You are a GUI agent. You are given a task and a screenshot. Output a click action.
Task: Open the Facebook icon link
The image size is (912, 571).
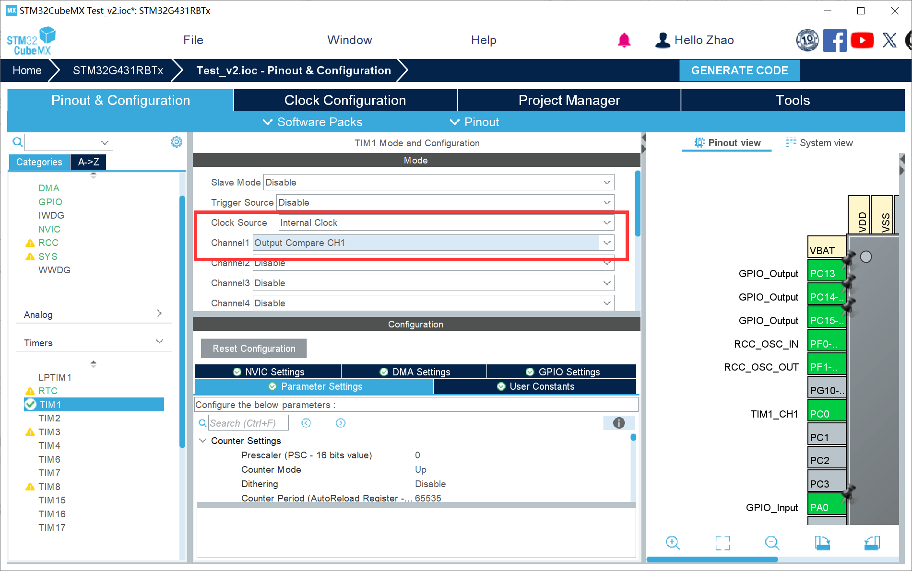[835, 40]
